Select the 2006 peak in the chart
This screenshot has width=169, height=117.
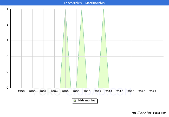65,10
